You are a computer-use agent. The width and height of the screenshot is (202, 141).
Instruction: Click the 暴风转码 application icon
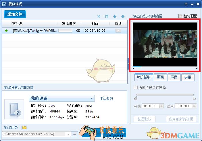(x=4, y=4)
